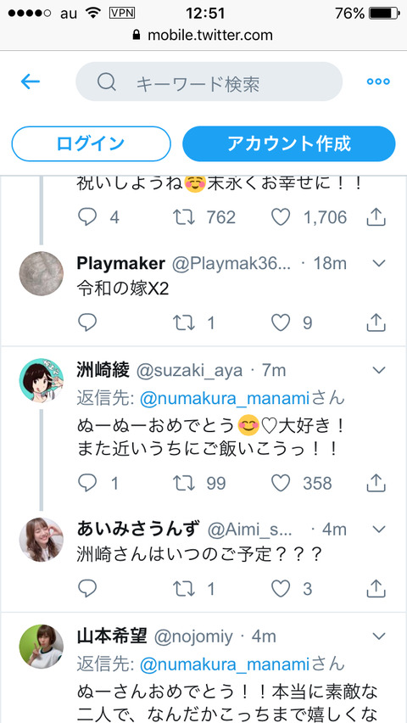The height and width of the screenshot is (723, 407).
Task: Tap the アカウント作成 button
Action: 289,143
